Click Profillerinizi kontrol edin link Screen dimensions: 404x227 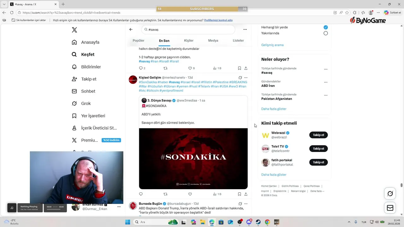(218, 20)
